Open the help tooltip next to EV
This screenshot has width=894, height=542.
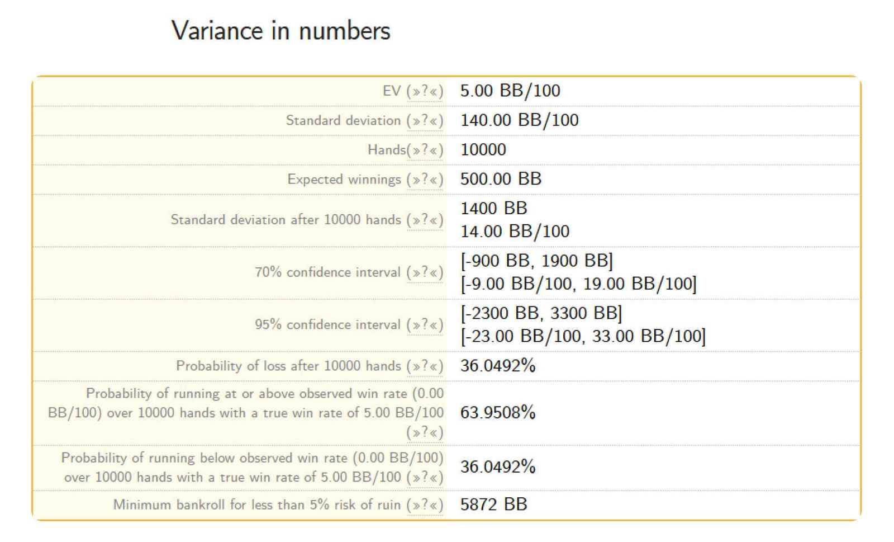point(425,91)
